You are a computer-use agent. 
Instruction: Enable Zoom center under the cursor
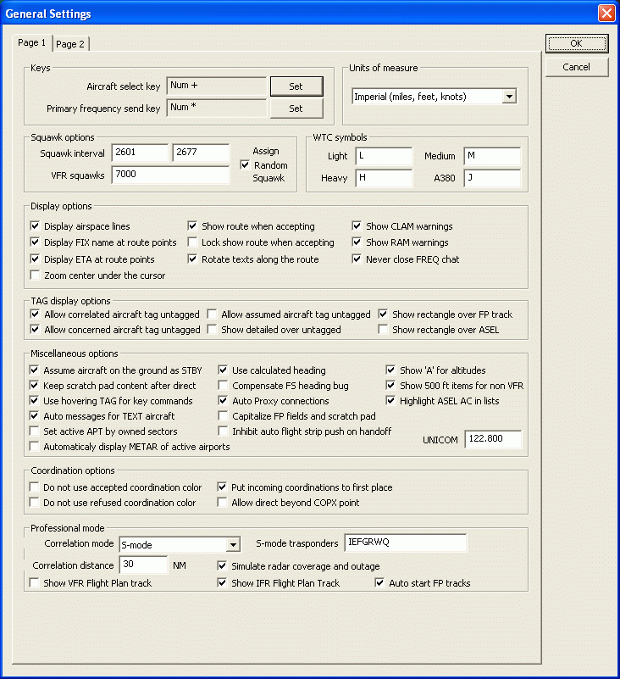tap(35, 275)
